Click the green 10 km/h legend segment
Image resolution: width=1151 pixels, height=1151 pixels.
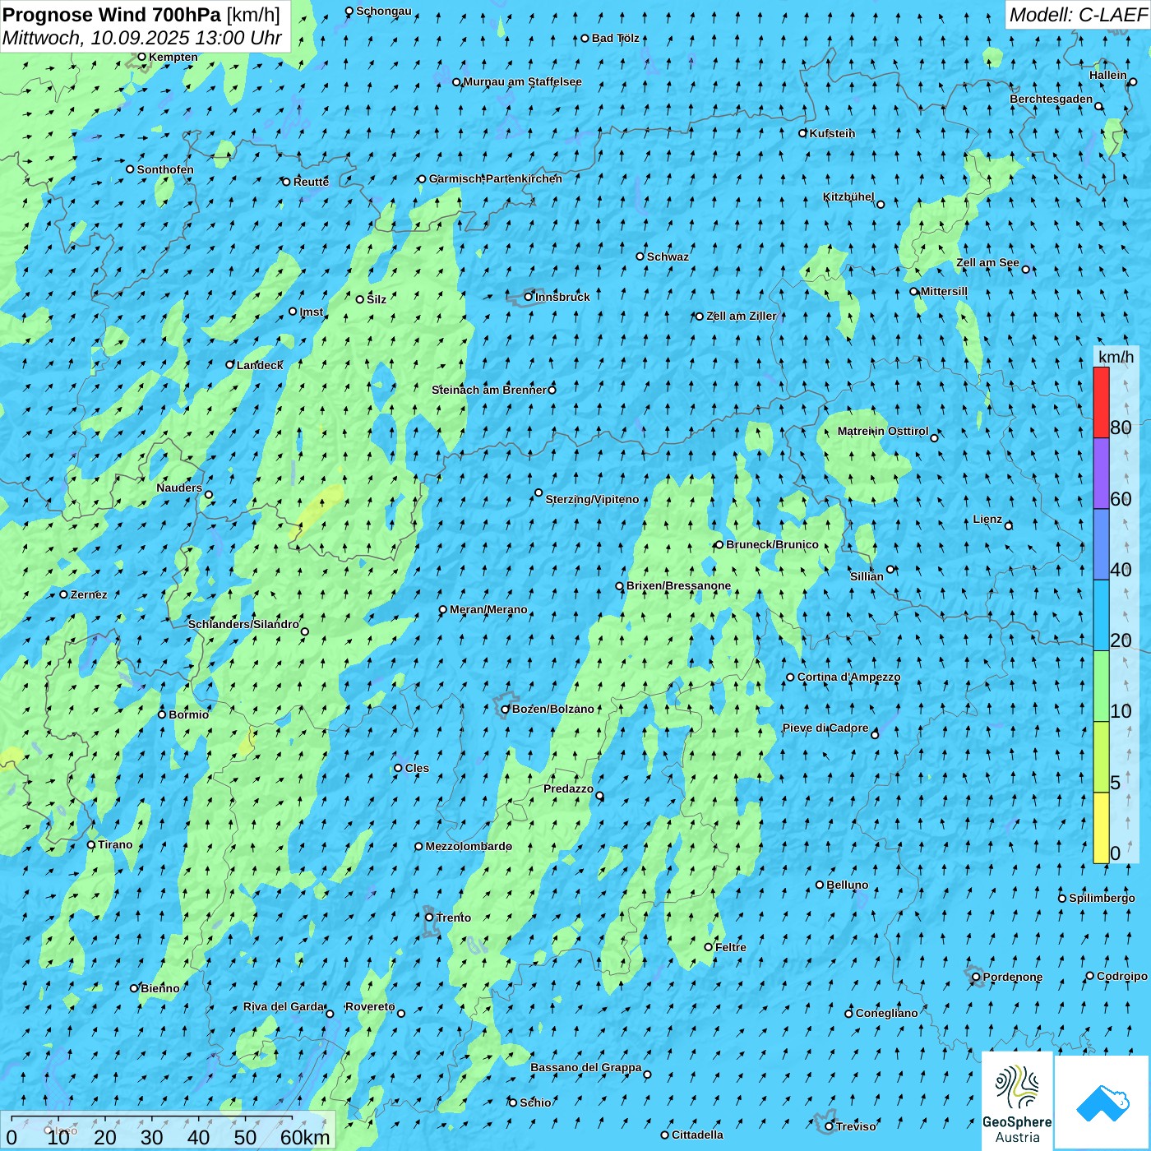pyautogui.click(x=1101, y=686)
